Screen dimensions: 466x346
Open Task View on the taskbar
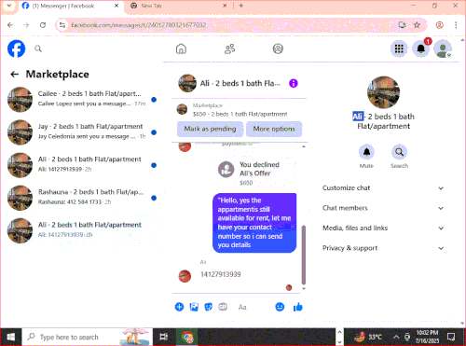pyautogui.click(x=163, y=337)
